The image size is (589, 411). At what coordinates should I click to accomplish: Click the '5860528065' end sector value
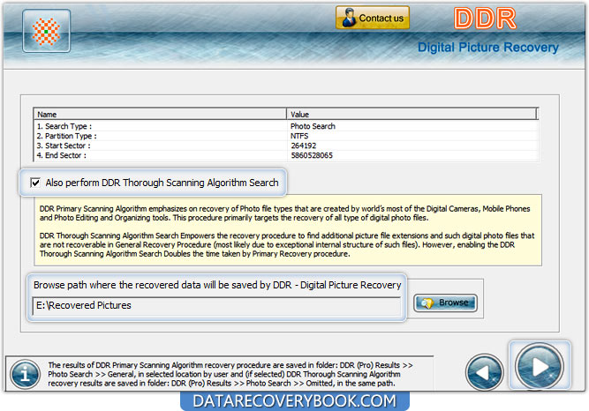(312, 155)
